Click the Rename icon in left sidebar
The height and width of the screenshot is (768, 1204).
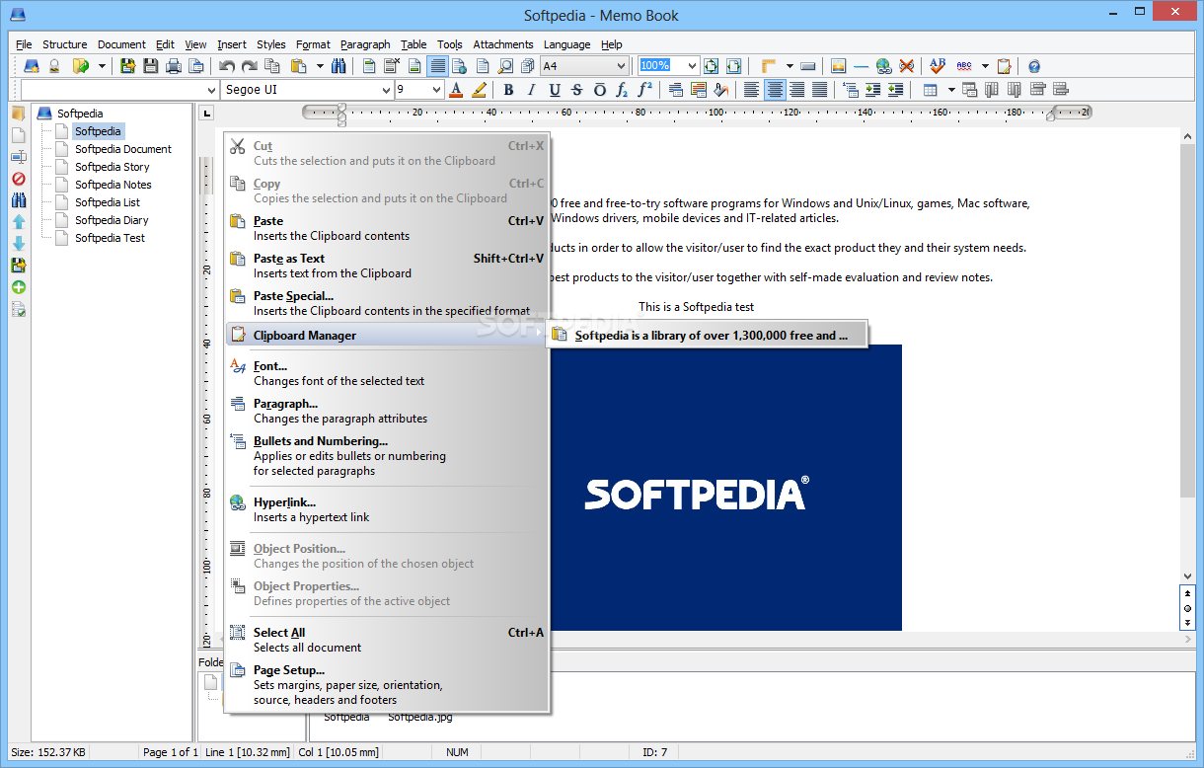click(x=19, y=157)
